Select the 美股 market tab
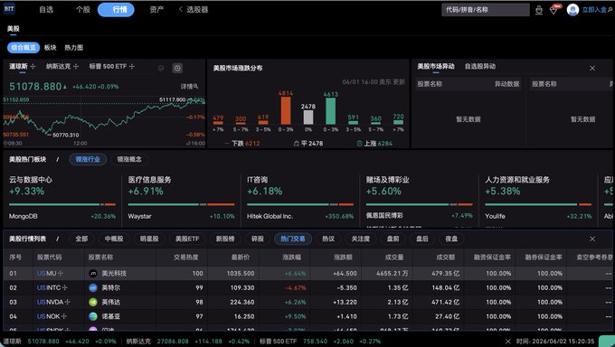 [13, 29]
